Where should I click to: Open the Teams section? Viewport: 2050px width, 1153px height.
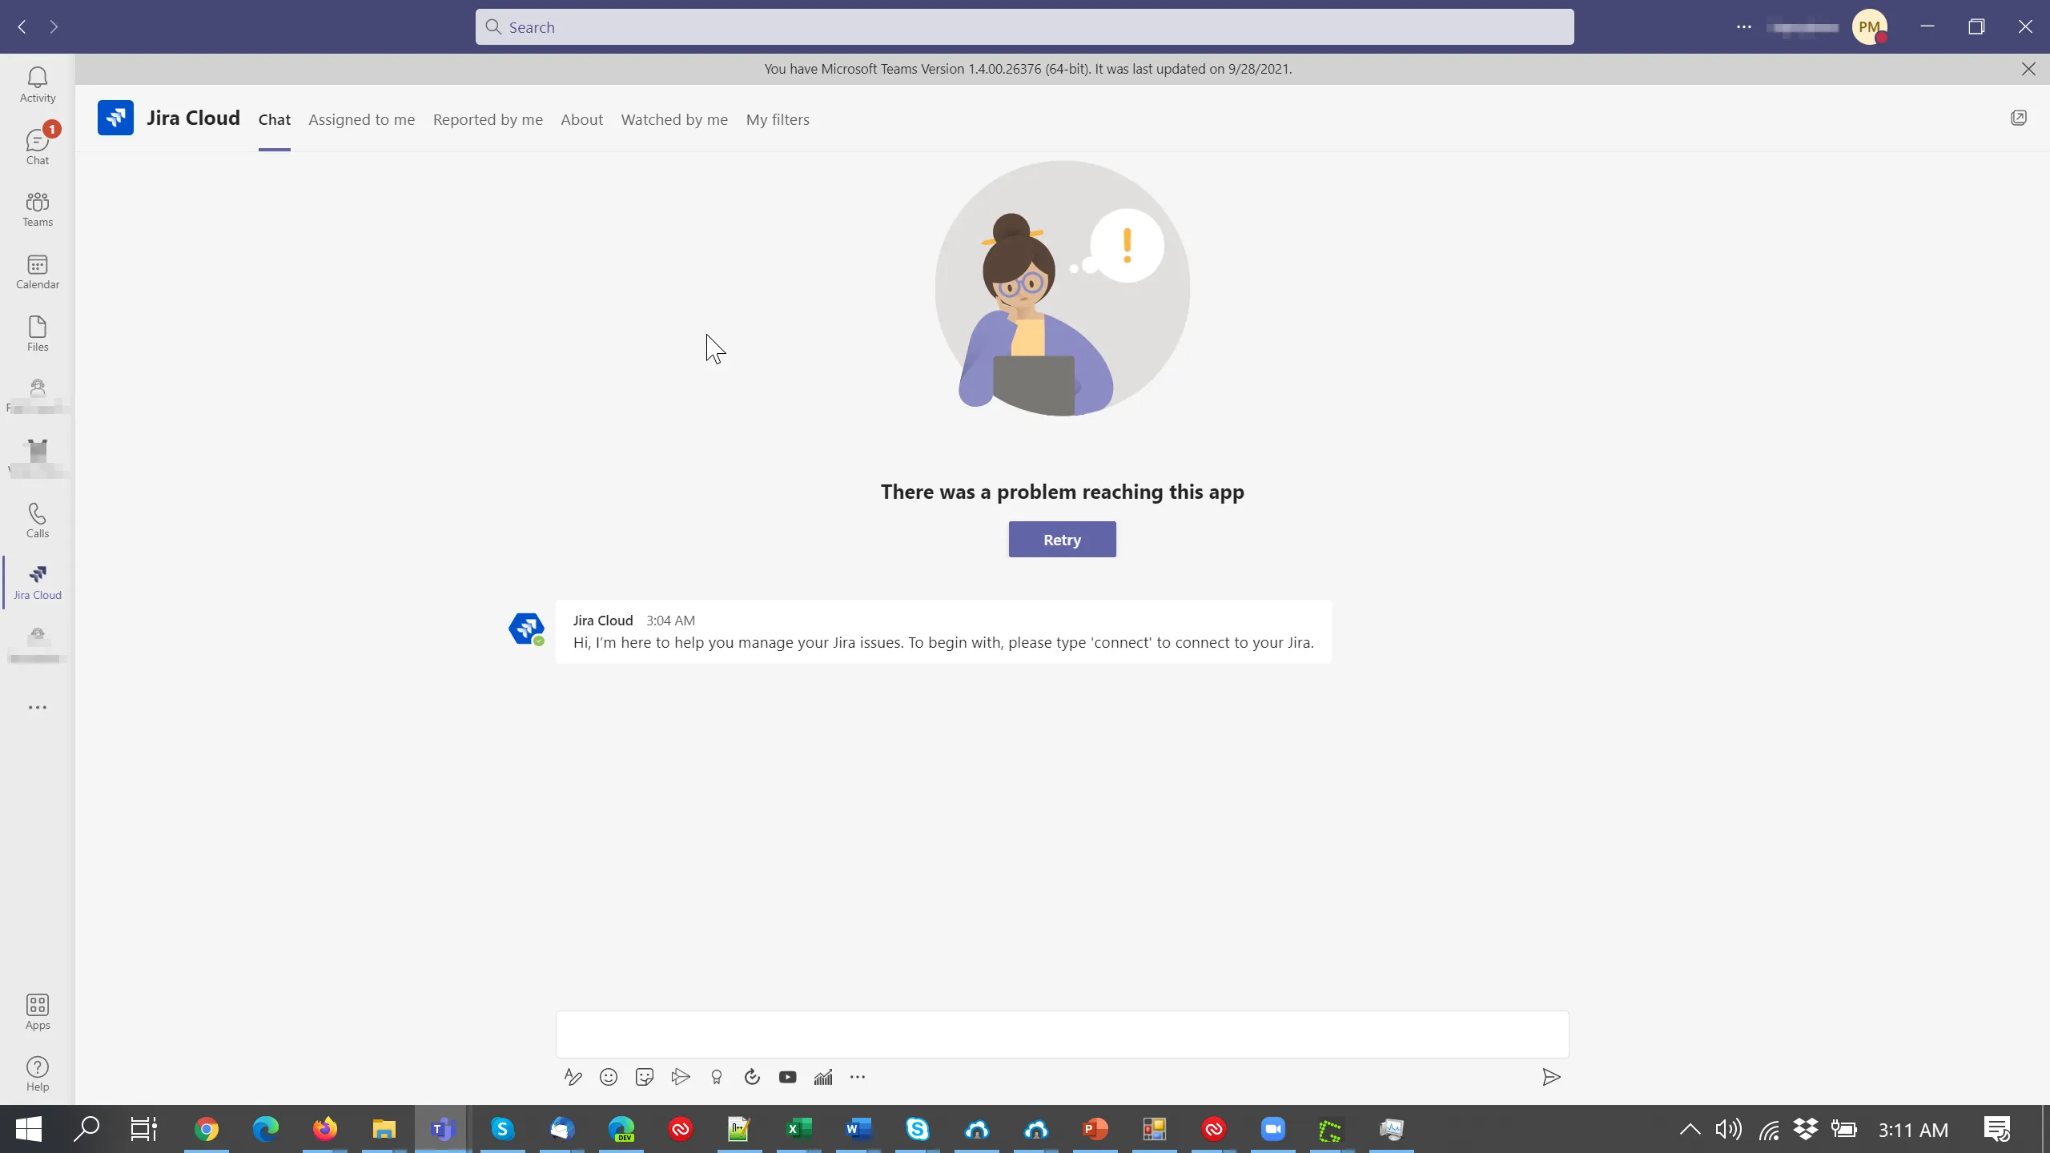click(38, 209)
